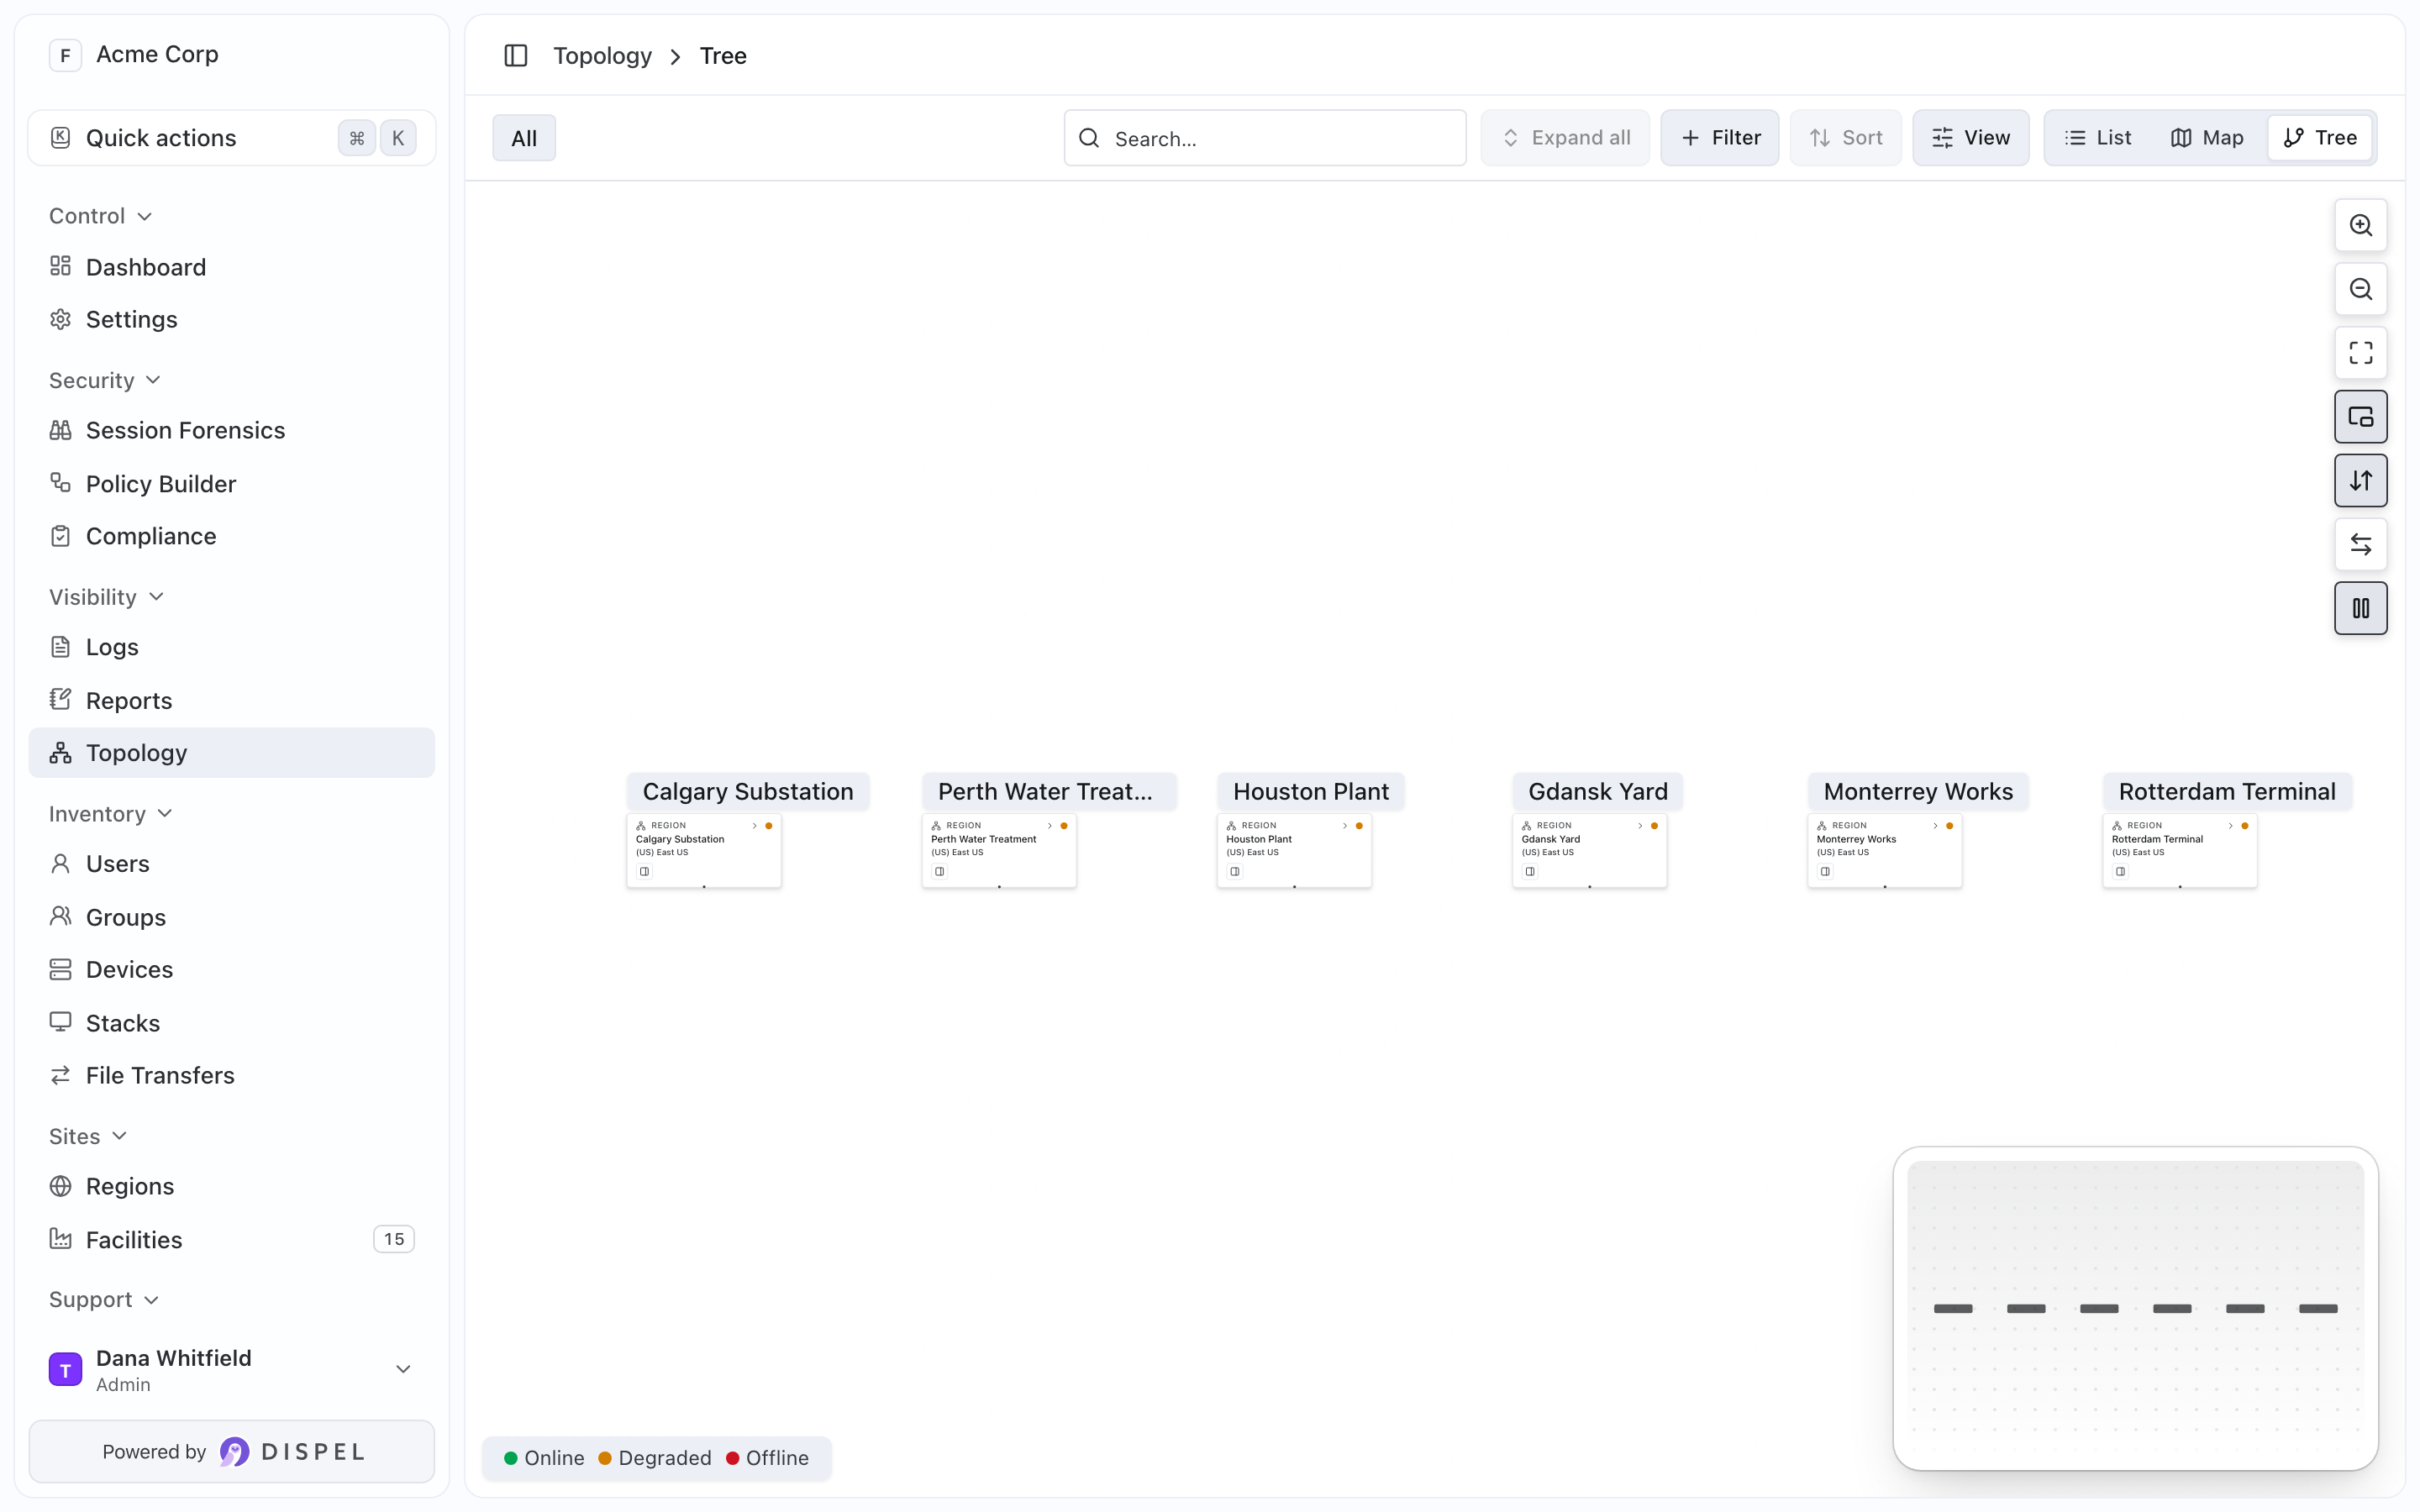This screenshot has height=1512, width=2420.
Task: Open the View options button
Action: (x=1971, y=138)
